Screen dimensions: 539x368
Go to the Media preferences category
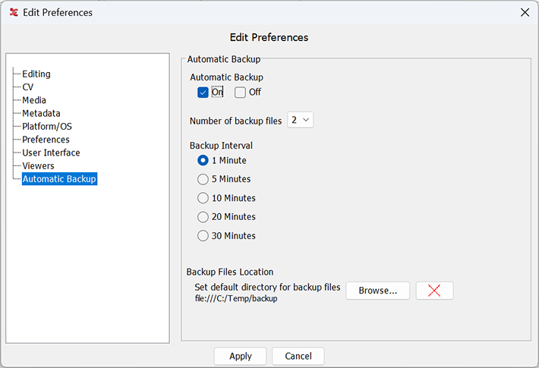[34, 100]
